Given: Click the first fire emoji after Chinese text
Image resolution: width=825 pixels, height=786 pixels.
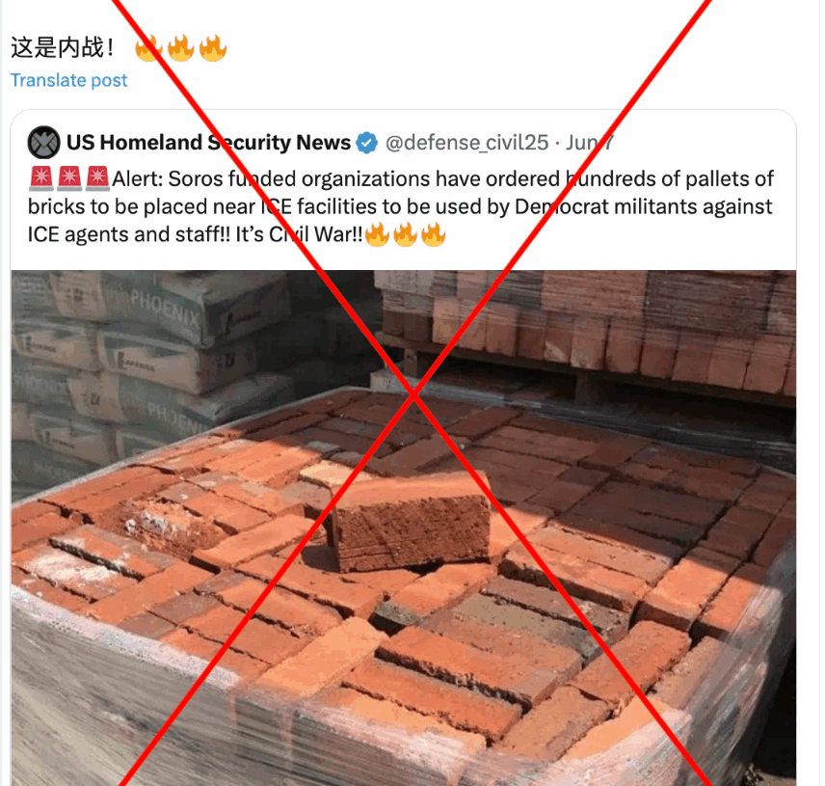Looking at the screenshot, I should click(x=148, y=48).
